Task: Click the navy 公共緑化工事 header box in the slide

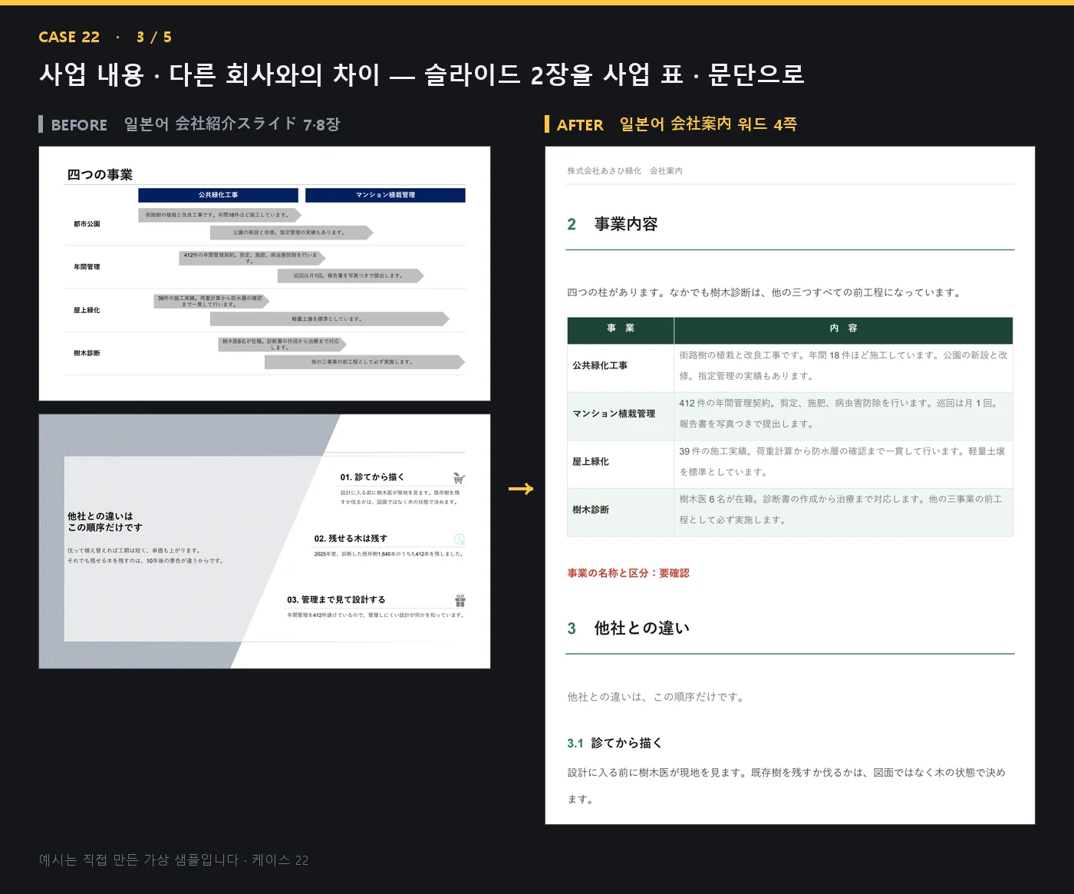Action: click(x=218, y=195)
